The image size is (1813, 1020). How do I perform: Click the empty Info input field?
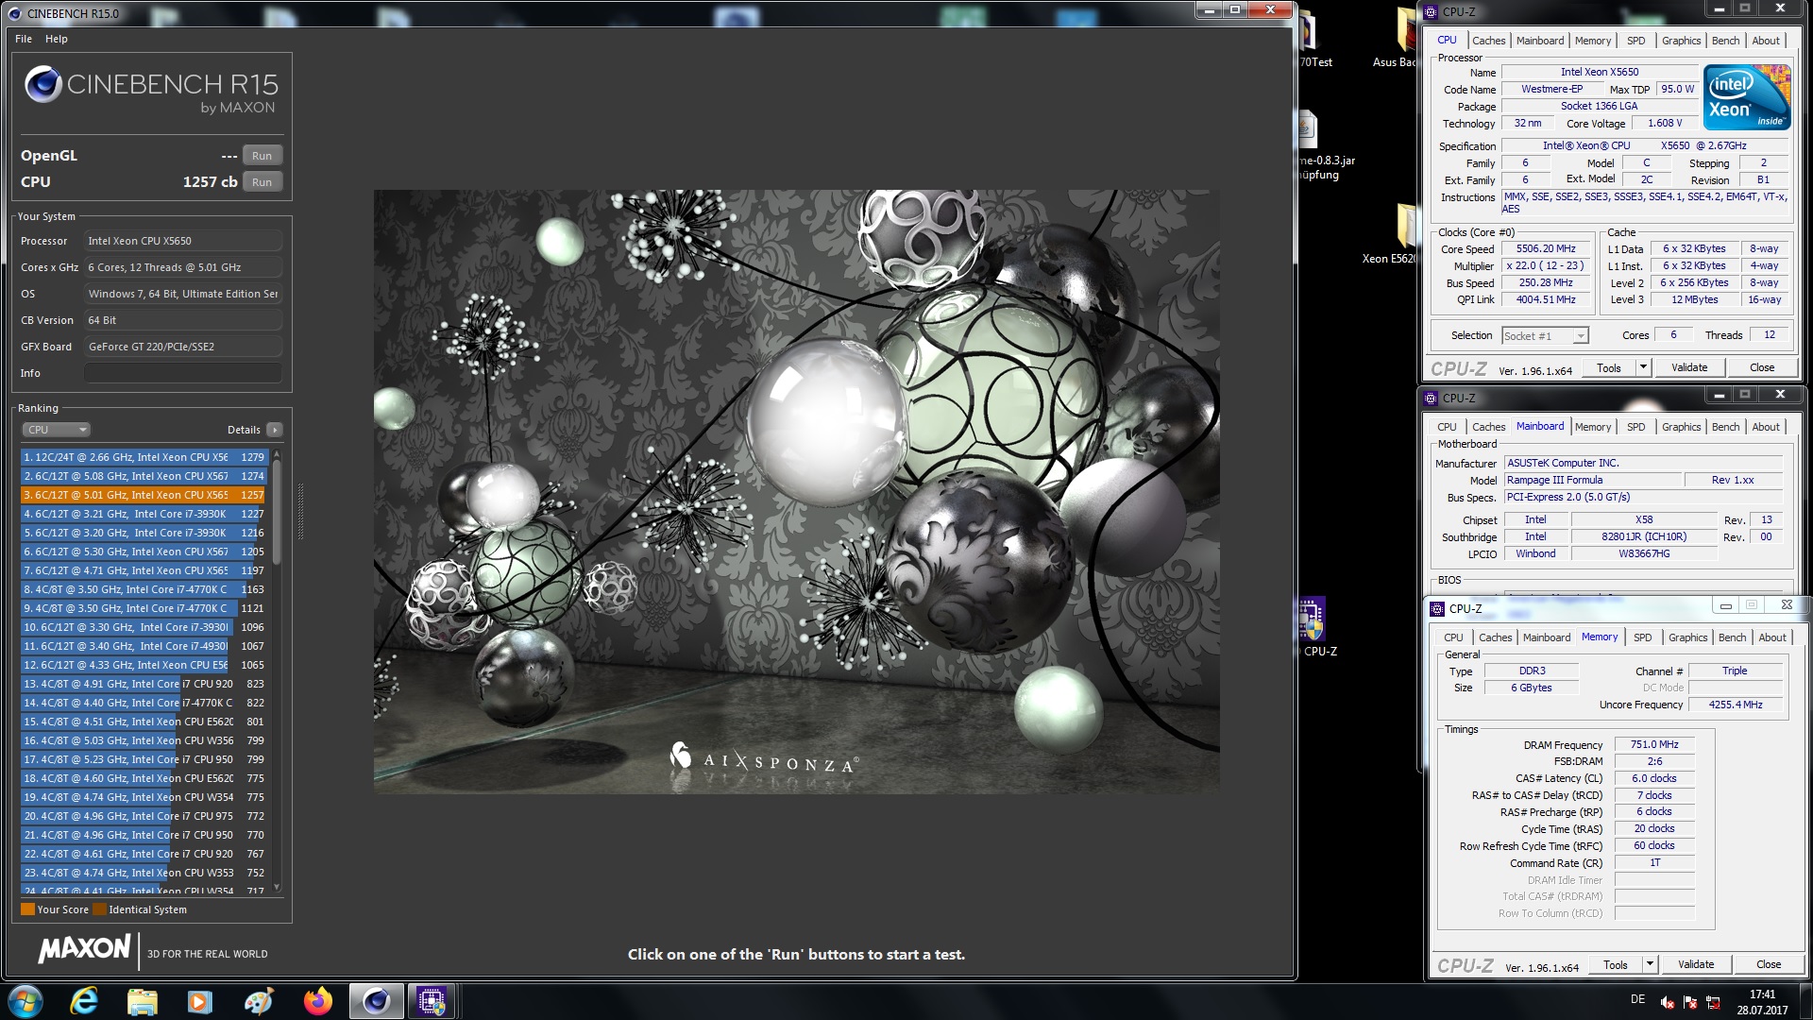tap(183, 373)
